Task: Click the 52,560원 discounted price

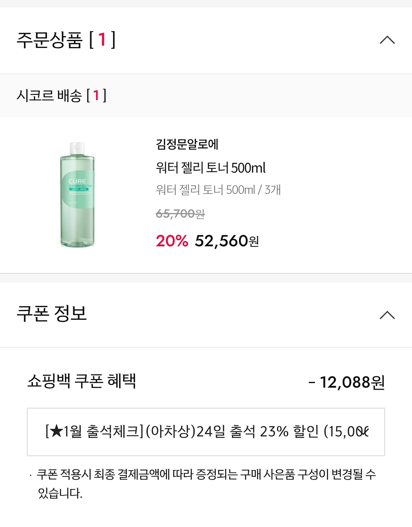Action: pyautogui.click(x=221, y=241)
